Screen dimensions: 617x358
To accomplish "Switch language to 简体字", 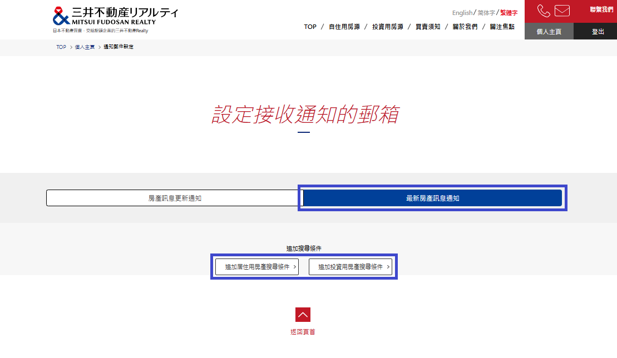I will click(486, 13).
